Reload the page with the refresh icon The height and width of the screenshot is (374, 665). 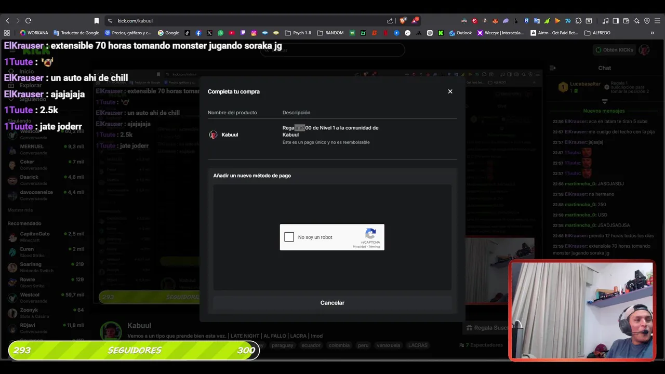[28, 21]
